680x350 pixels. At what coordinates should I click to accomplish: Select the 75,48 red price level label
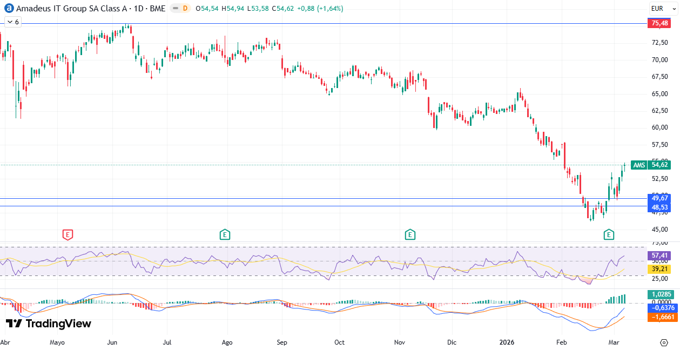(x=659, y=23)
